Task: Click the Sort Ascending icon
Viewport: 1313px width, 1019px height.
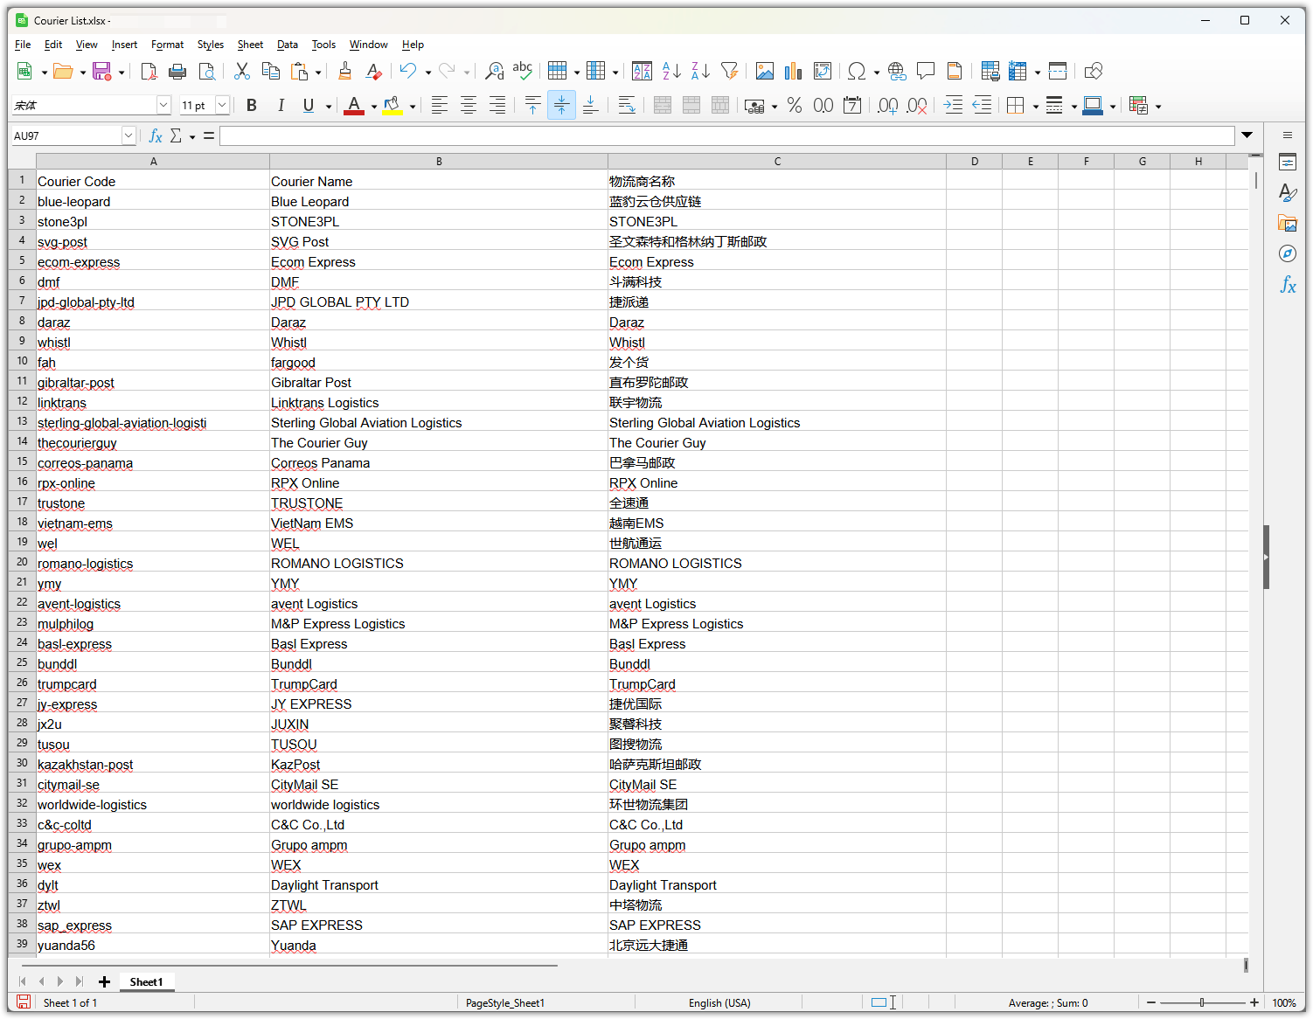Action: click(x=671, y=72)
